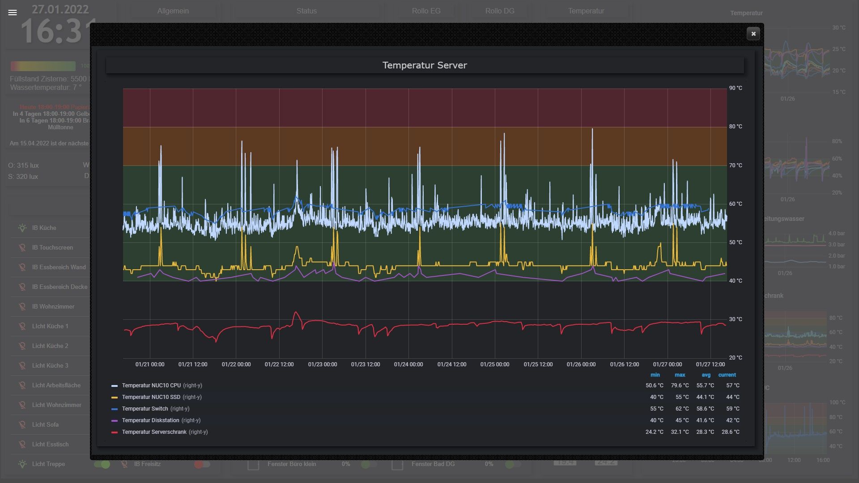Click the O: 315 lux reading
The height and width of the screenshot is (483, 859).
pyautogui.click(x=23, y=165)
